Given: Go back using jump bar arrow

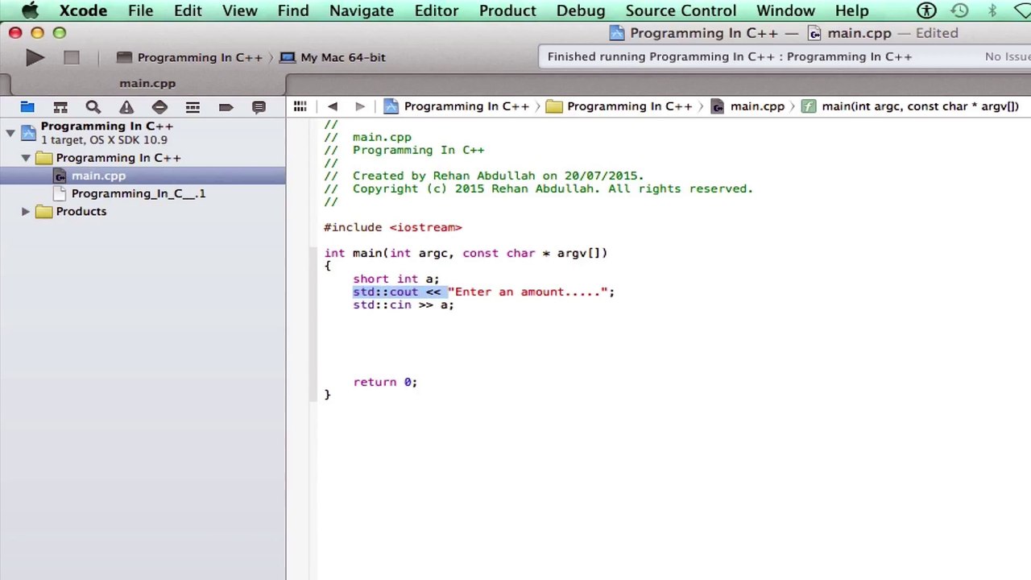Looking at the screenshot, I should click(333, 106).
